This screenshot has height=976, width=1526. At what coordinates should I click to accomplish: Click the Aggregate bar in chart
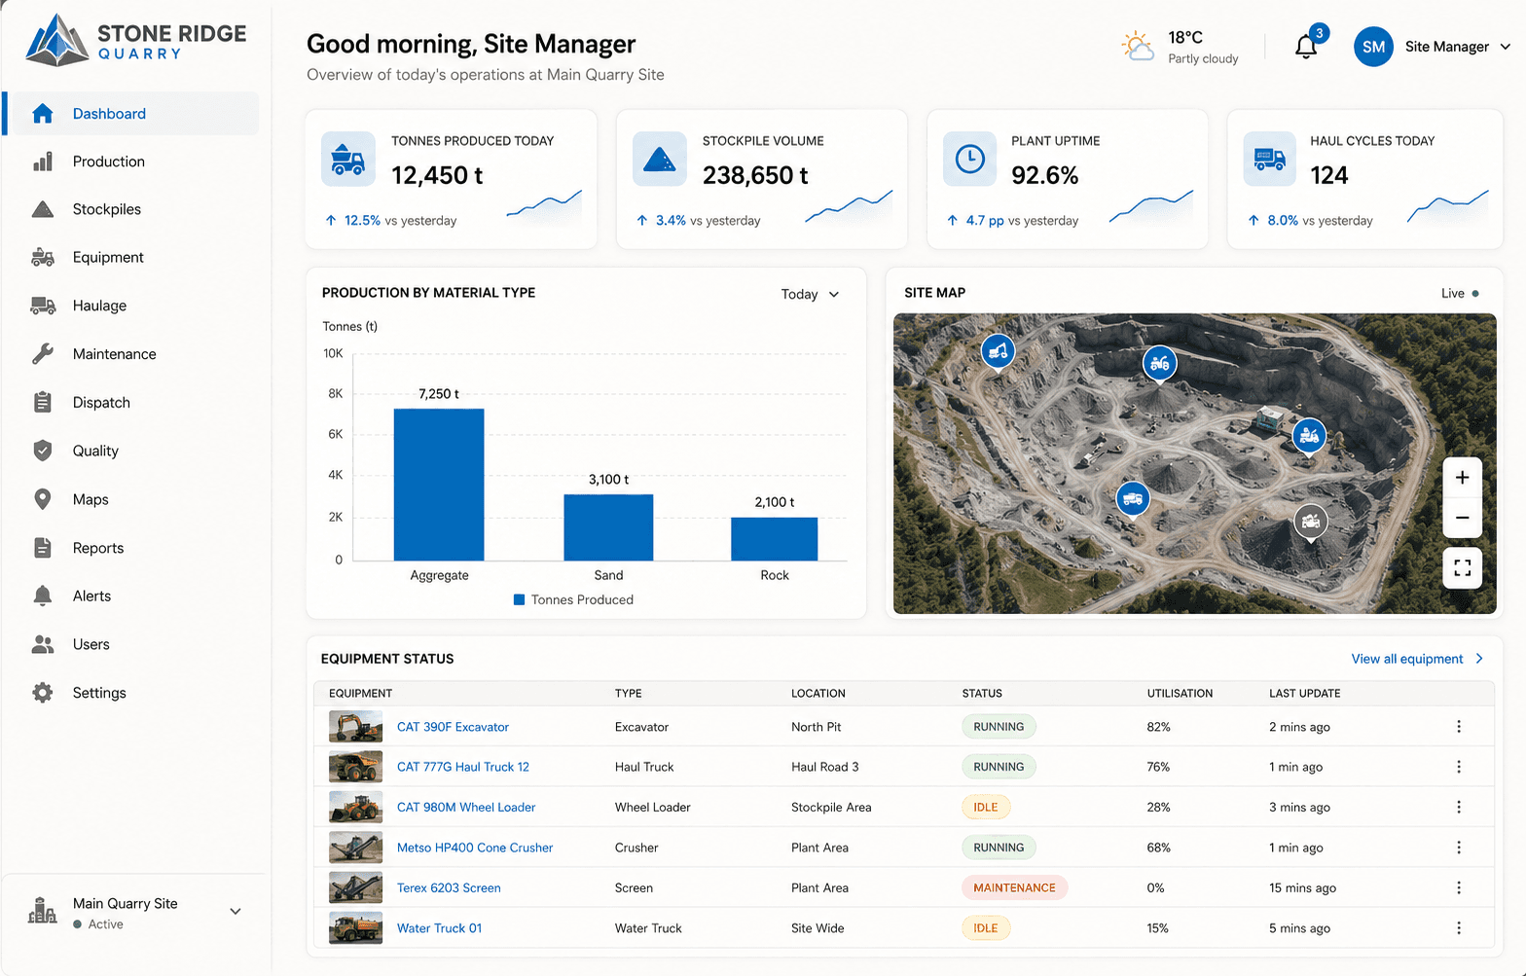click(x=439, y=485)
